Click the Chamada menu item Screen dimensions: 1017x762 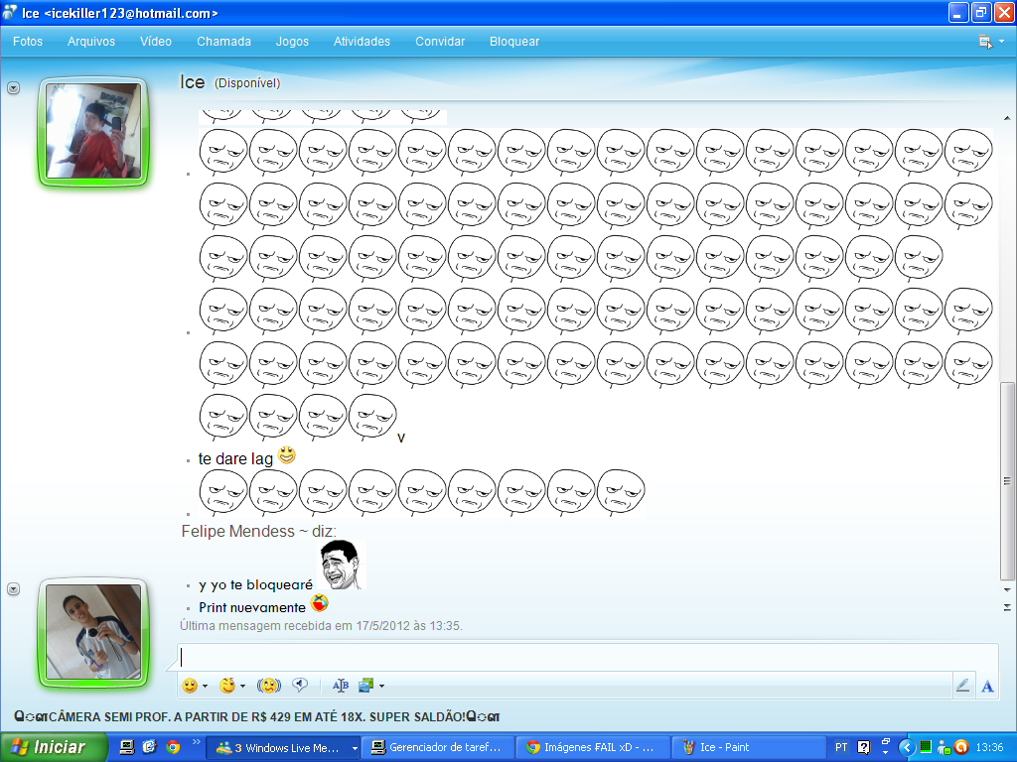[x=223, y=42]
